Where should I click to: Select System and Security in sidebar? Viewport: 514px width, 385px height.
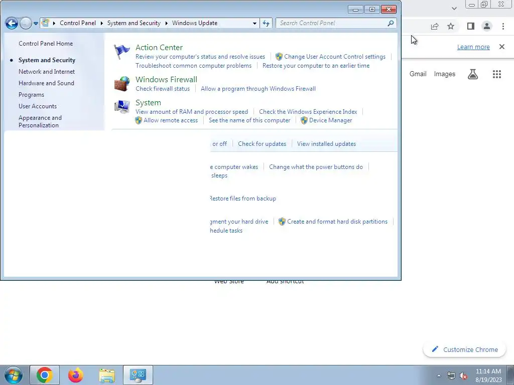[47, 60]
